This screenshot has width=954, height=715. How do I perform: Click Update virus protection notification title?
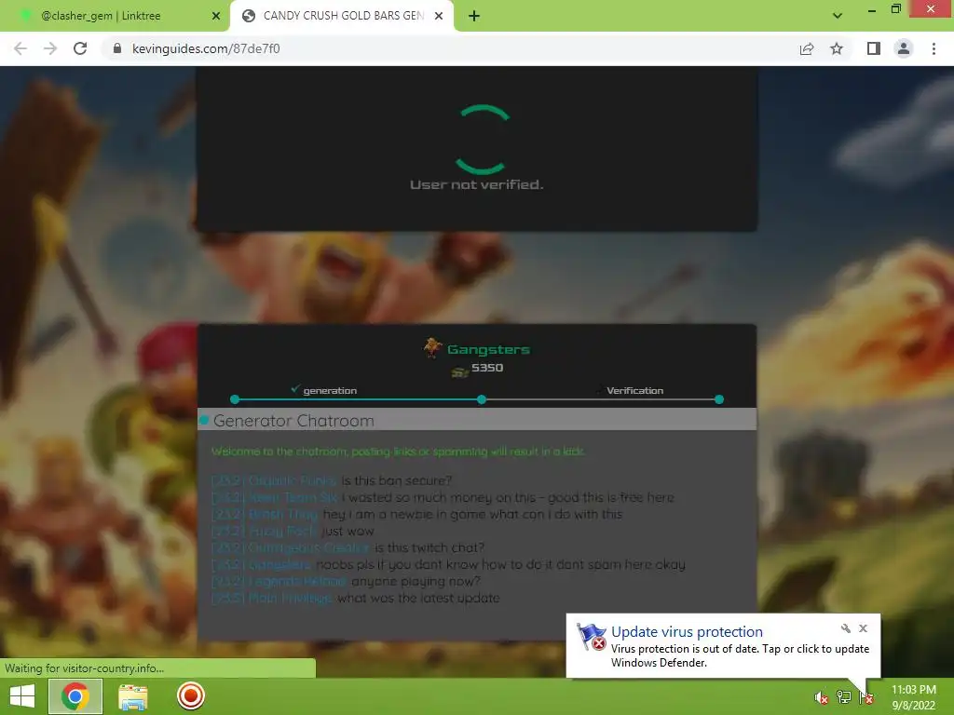(x=687, y=632)
